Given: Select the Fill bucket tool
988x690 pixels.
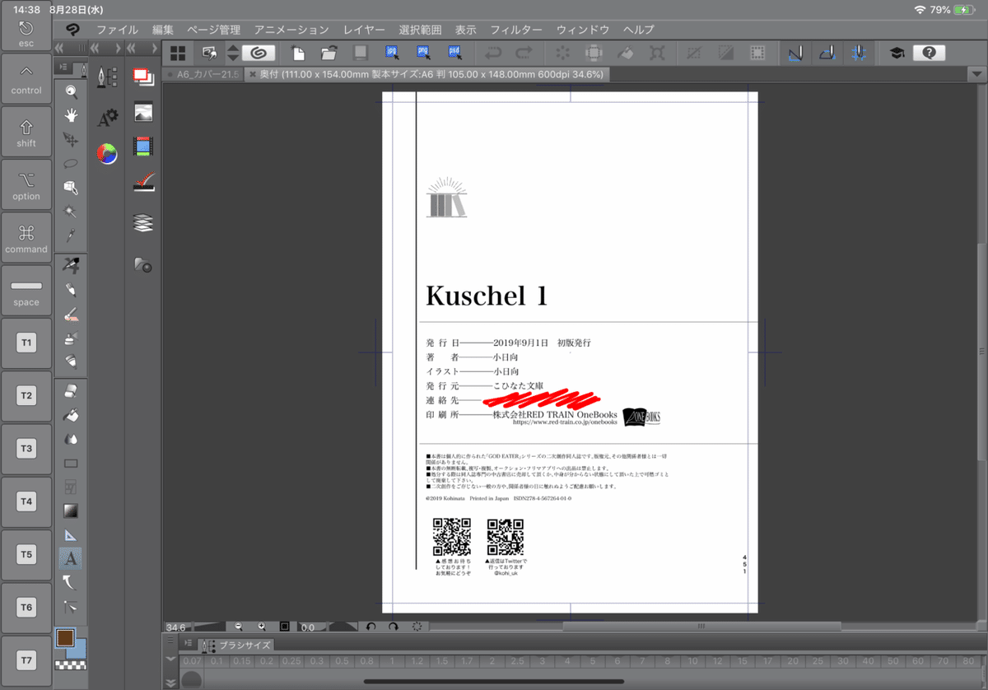Looking at the screenshot, I should (x=72, y=415).
